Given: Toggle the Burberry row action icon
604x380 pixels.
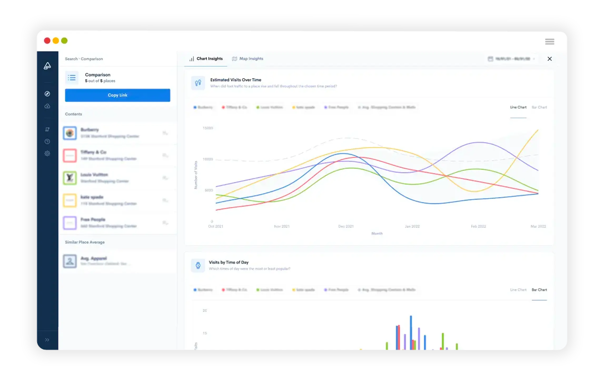Looking at the screenshot, I should (165, 133).
